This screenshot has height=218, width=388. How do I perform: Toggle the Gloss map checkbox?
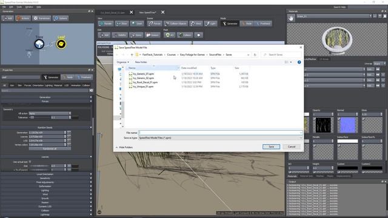pos(363,119)
